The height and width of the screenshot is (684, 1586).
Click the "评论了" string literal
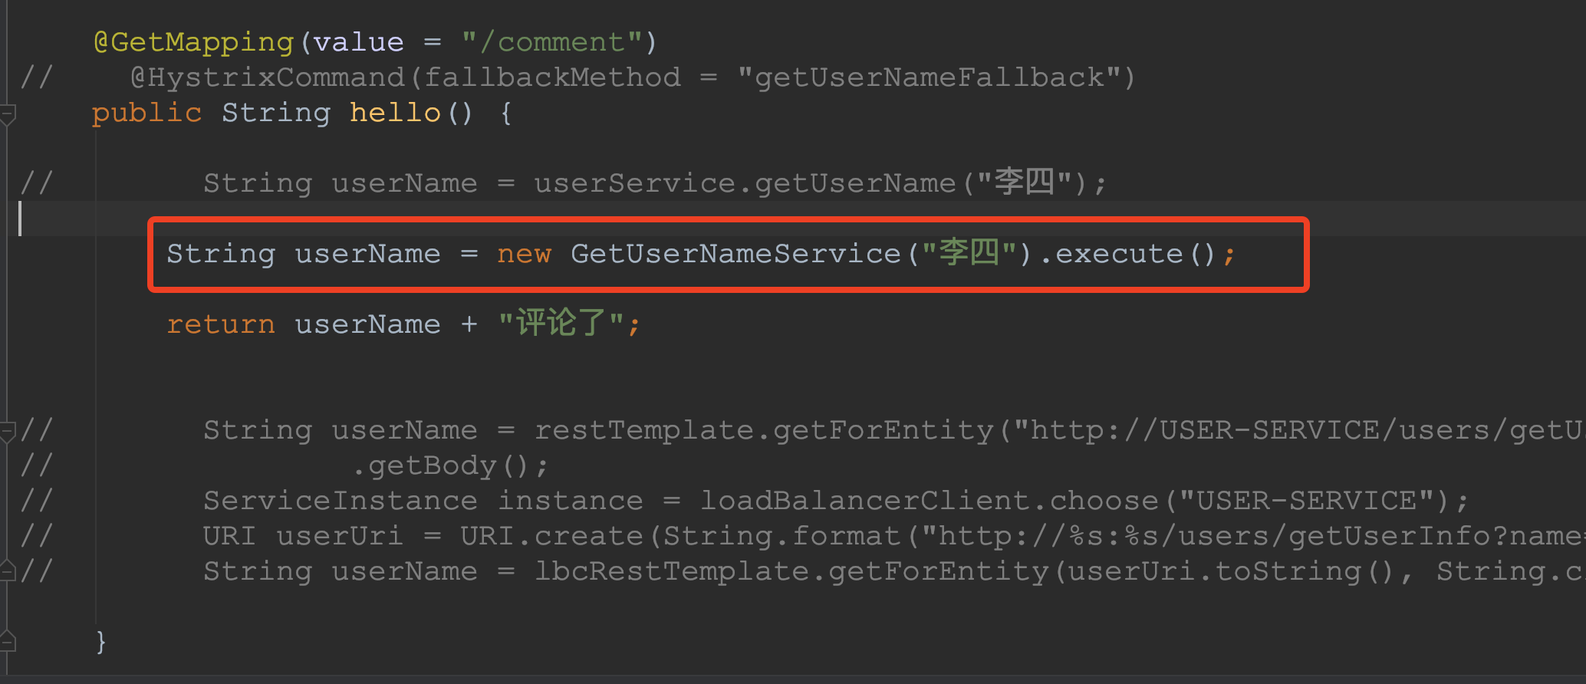point(561,323)
